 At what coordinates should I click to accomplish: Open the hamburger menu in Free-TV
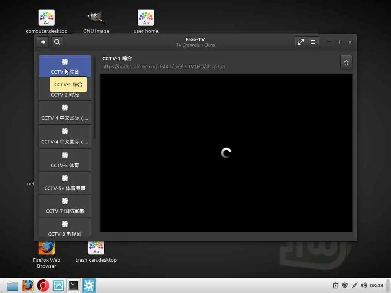point(313,42)
